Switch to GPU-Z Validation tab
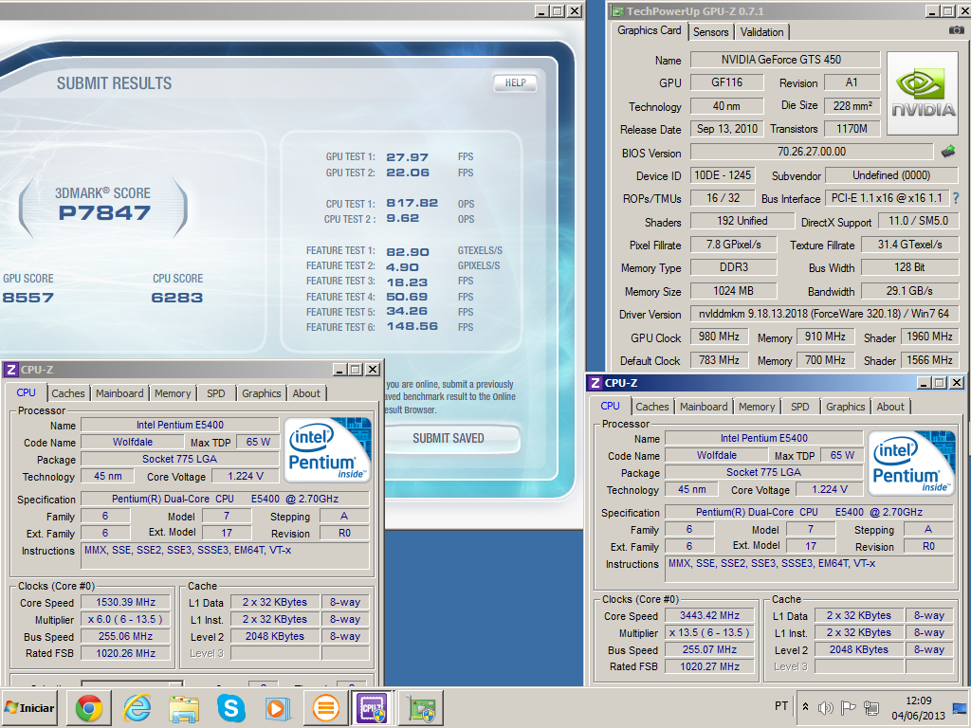This screenshot has height=728, width=971. (x=761, y=32)
